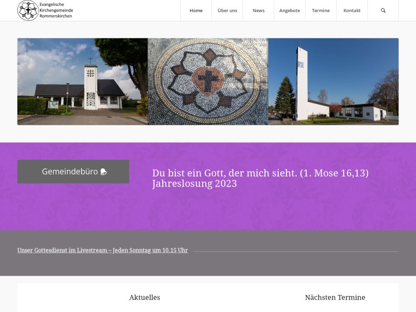Click the Aktuelles heading
Image resolution: width=416 pixels, height=312 pixels.
tap(144, 297)
